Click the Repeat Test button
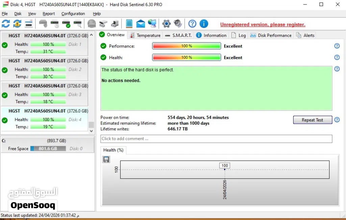Image resolution: width=346 pixels, height=220 pixels. coord(313,120)
